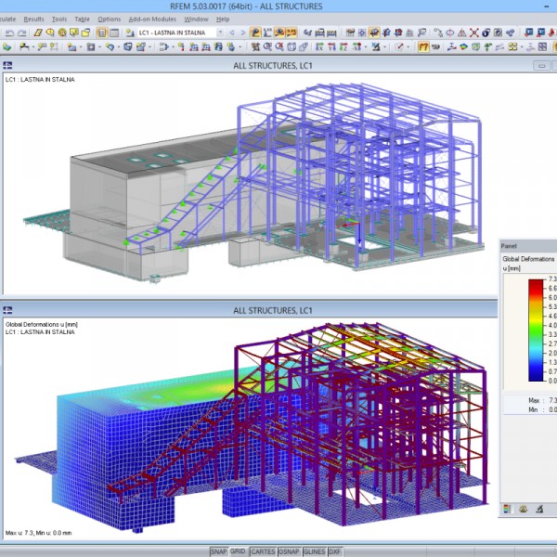The width and height of the screenshot is (557, 557).
Task: Click the Redo arrow in the toolbar
Action: [x=21, y=32]
